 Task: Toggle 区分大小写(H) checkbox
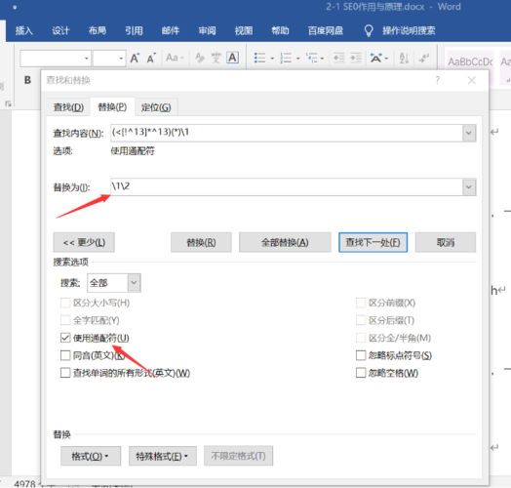click(x=65, y=303)
